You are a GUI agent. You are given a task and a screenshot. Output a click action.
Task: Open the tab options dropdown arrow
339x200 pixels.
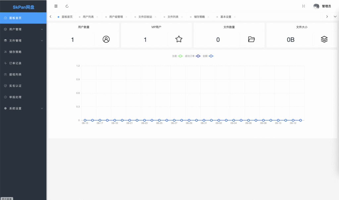pos(335,17)
